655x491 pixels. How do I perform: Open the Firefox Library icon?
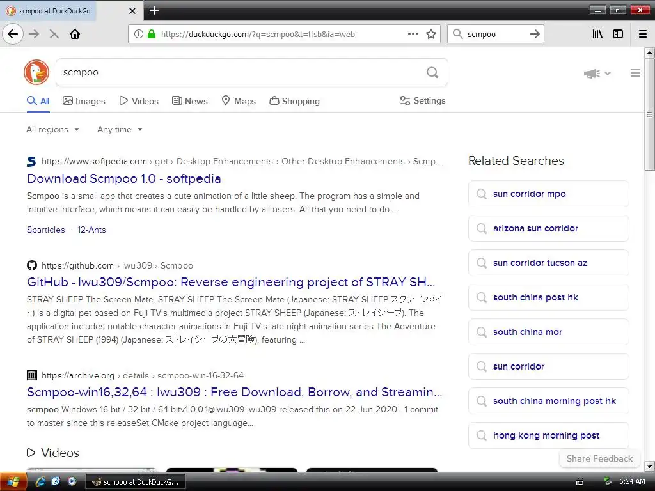click(x=597, y=35)
